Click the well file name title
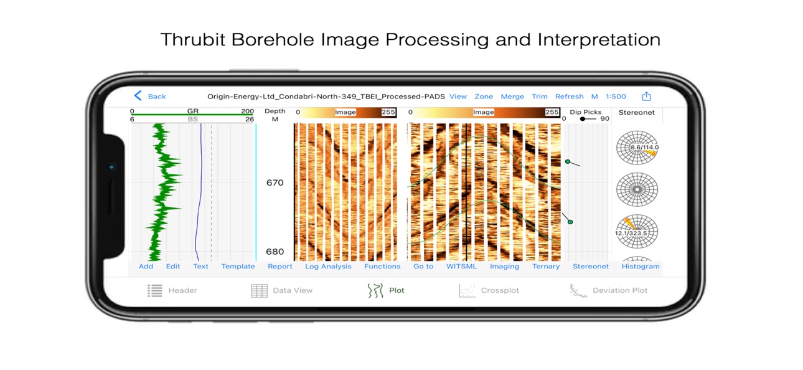The width and height of the screenshot is (803, 370). 326,97
